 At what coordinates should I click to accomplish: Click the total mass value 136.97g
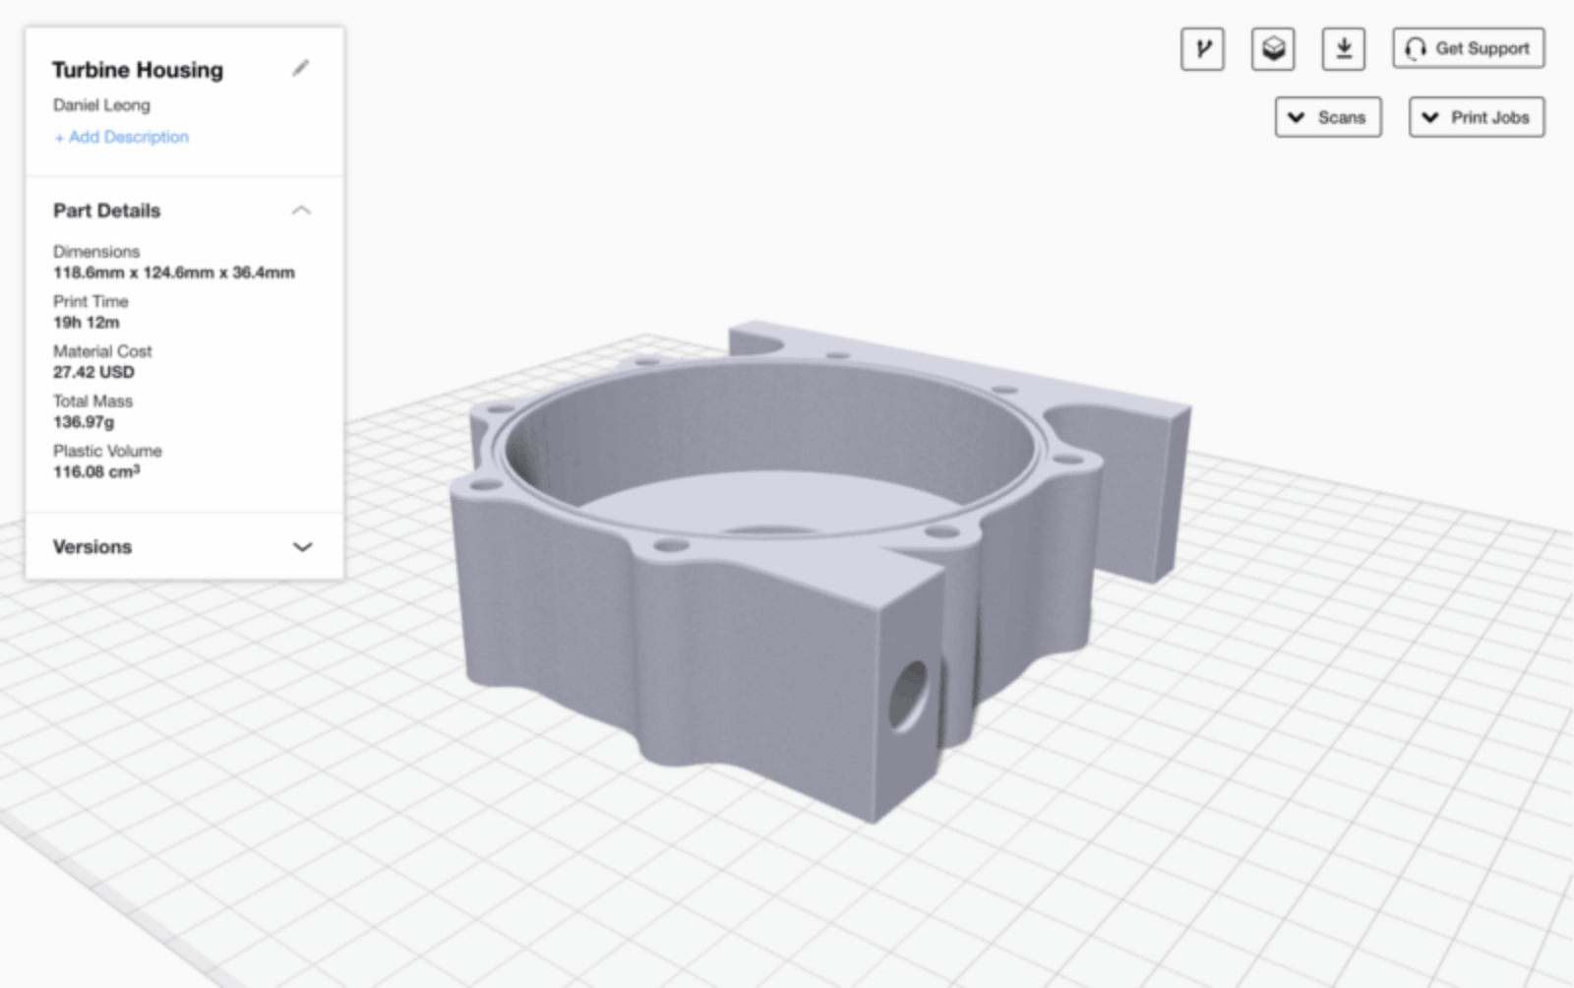pos(84,422)
